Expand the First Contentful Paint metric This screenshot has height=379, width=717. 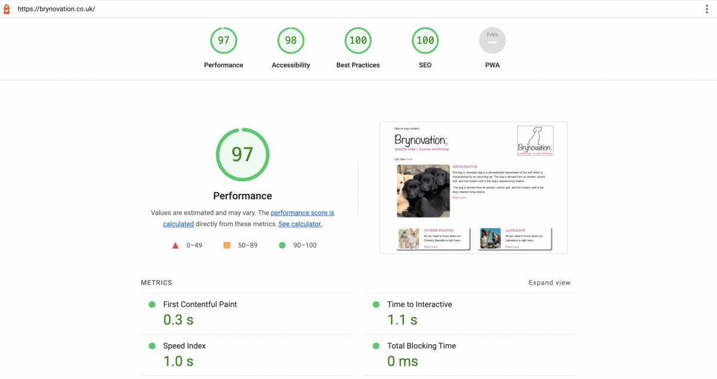pos(200,304)
